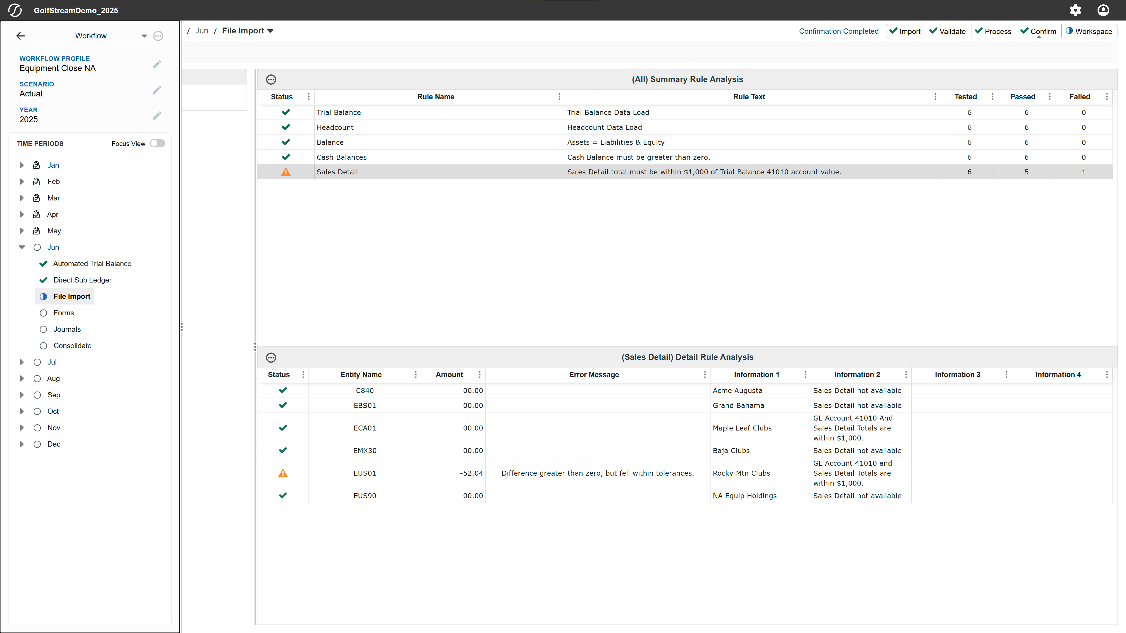This screenshot has height=633, width=1126.
Task: Click the analysis pane splitter handle
Action: click(x=255, y=347)
